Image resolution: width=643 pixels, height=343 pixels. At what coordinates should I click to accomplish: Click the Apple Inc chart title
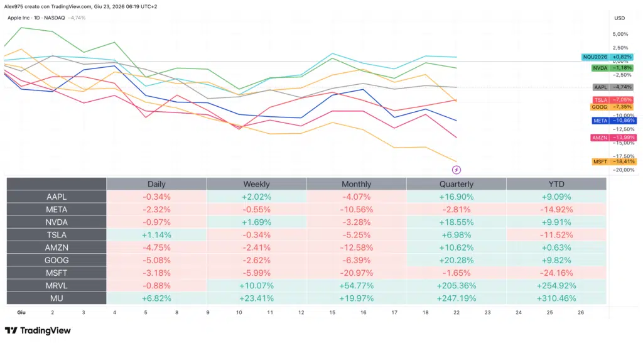[19, 18]
